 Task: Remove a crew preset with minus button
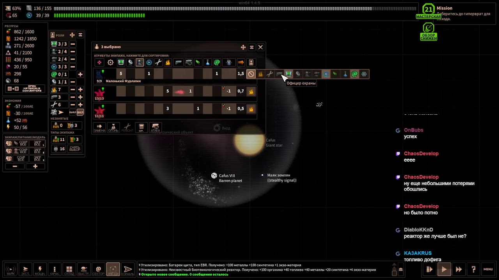click(x=15, y=166)
